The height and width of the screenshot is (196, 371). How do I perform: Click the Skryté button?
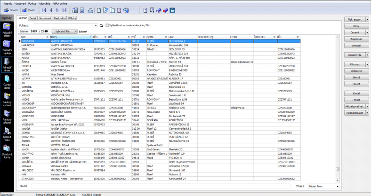356,78
